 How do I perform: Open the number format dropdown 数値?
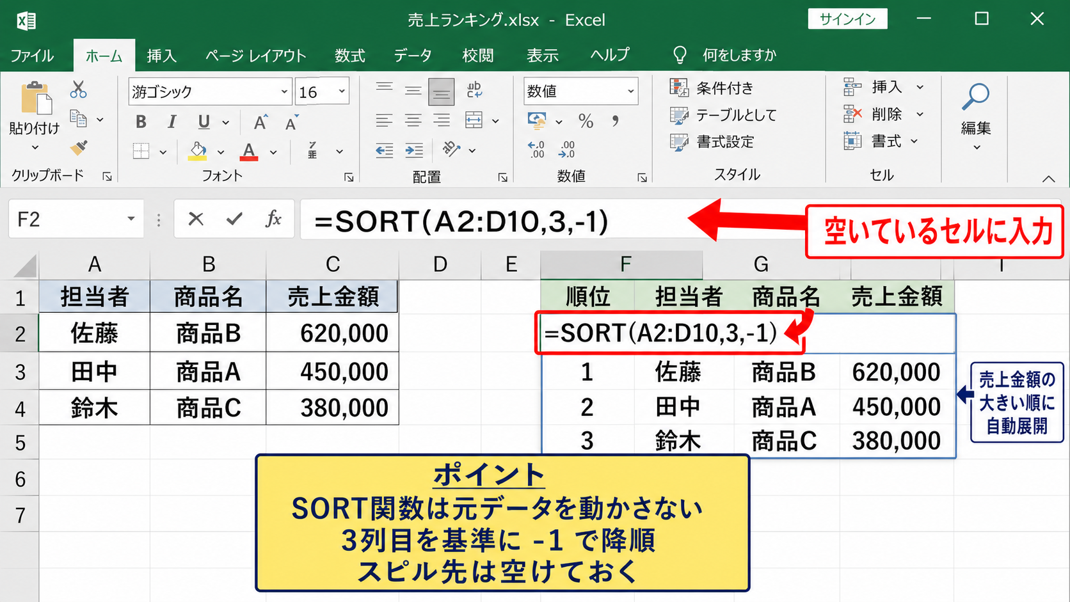pyautogui.click(x=630, y=91)
